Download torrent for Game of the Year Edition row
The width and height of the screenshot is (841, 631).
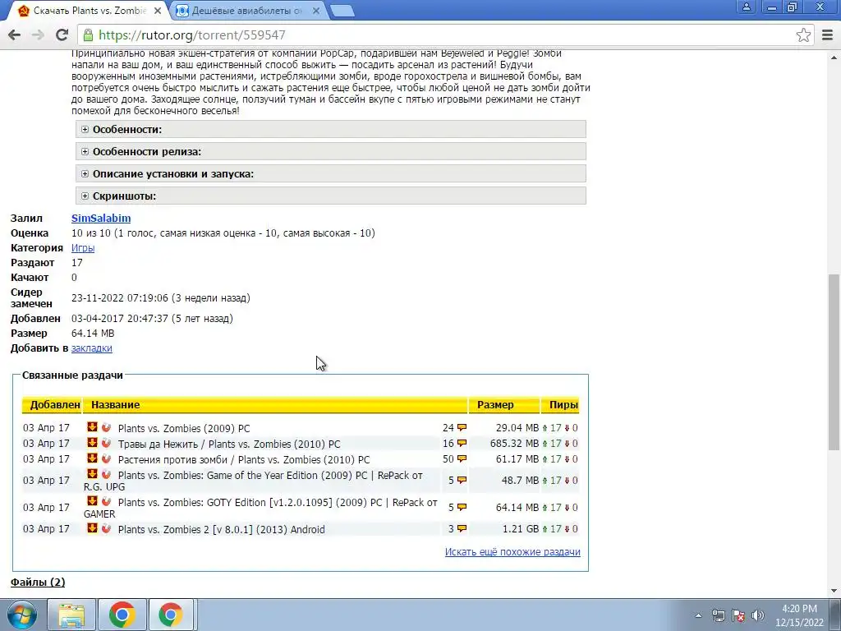[92, 474]
